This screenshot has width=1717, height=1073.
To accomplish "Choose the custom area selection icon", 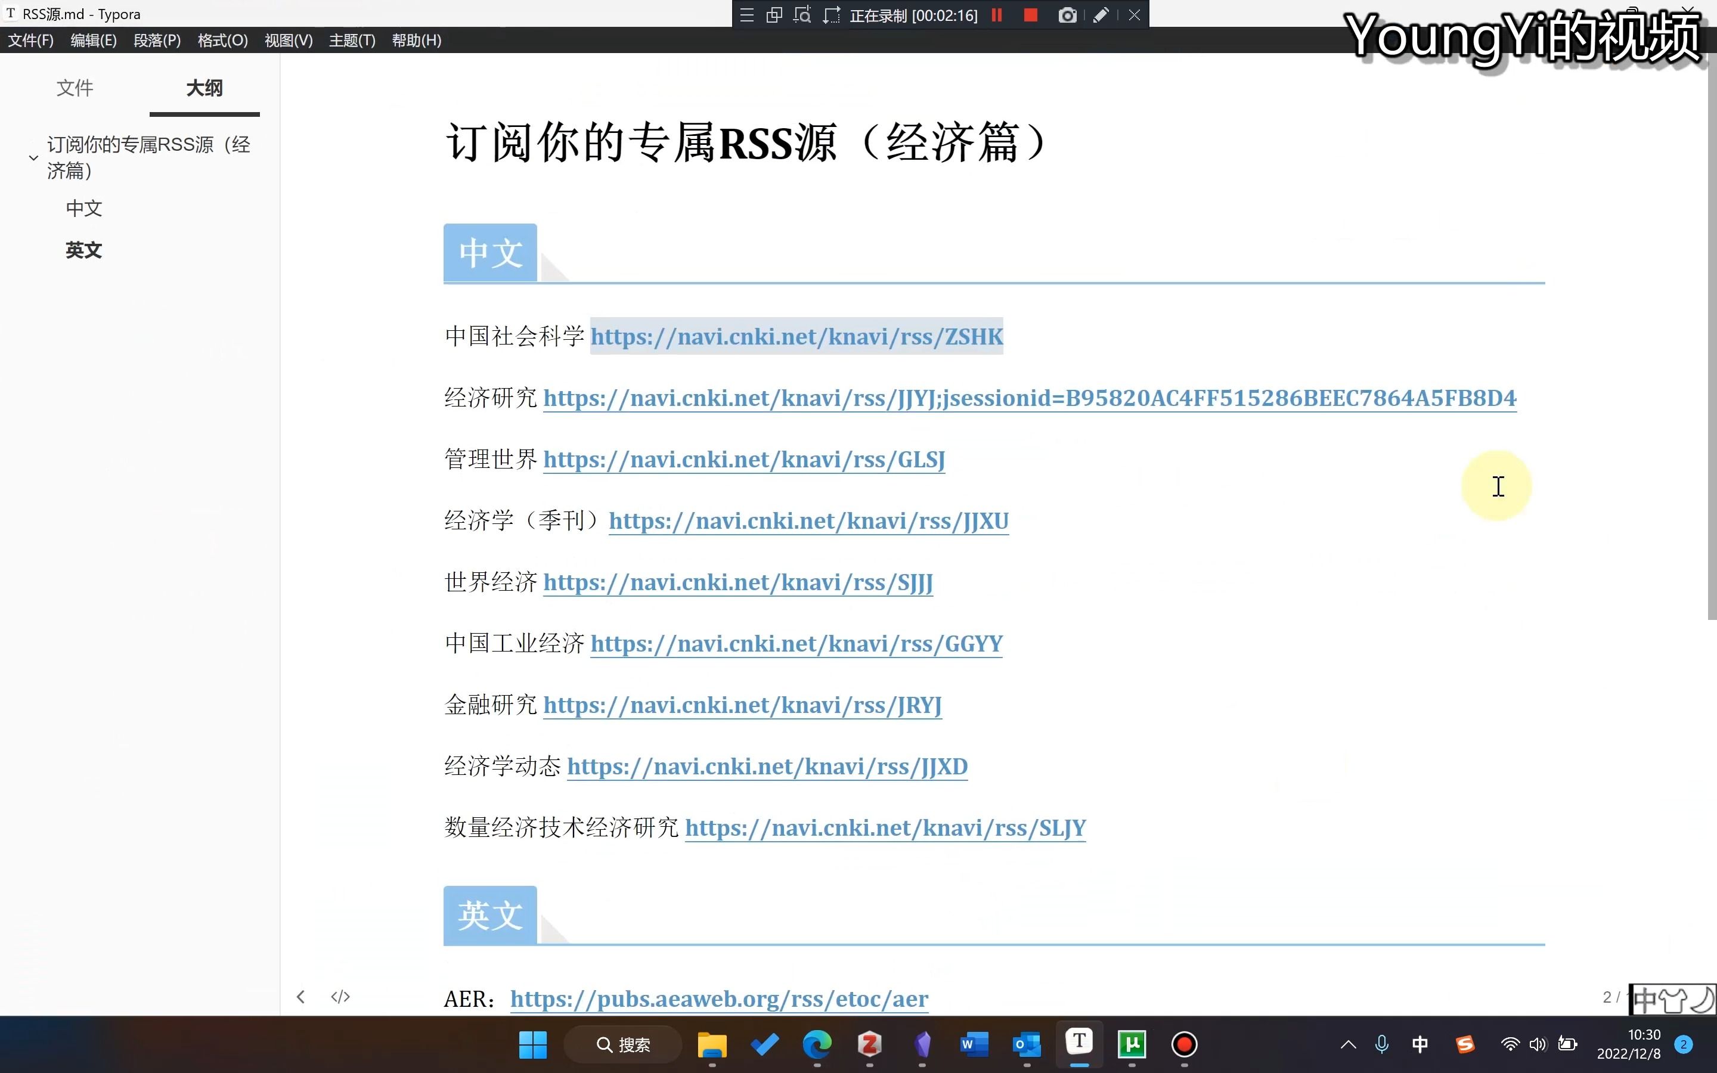I will [832, 15].
